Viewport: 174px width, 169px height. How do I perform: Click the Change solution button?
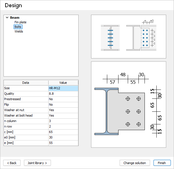tap(135, 163)
